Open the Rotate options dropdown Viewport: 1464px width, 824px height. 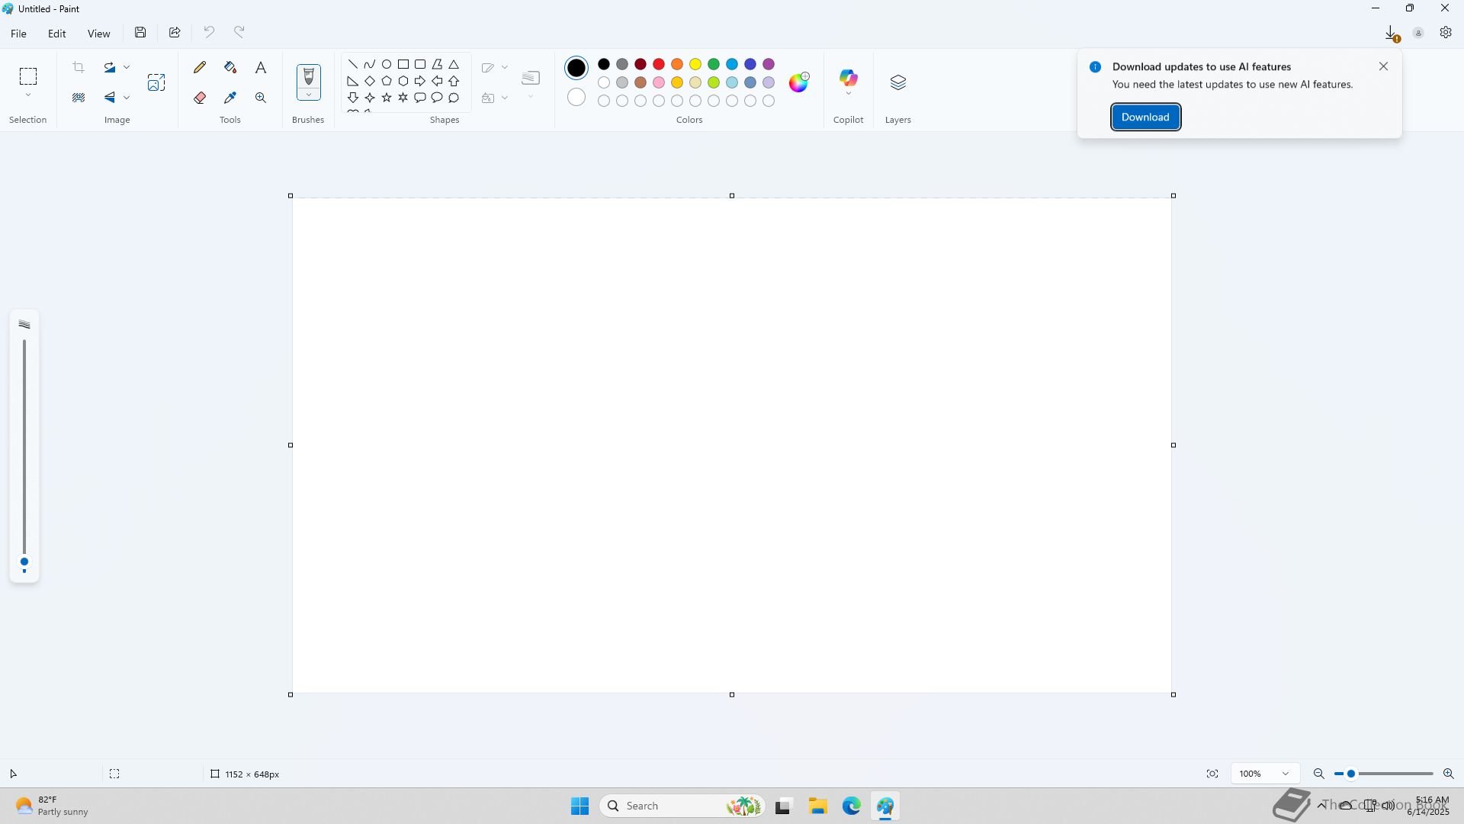(127, 67)
